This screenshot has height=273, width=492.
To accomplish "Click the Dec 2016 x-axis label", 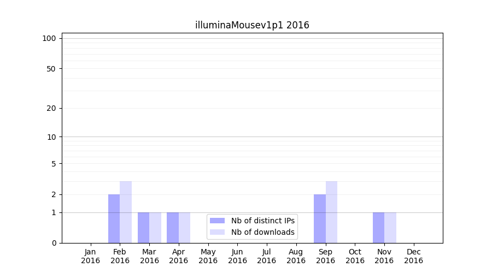I will click(x=413, y=256).
